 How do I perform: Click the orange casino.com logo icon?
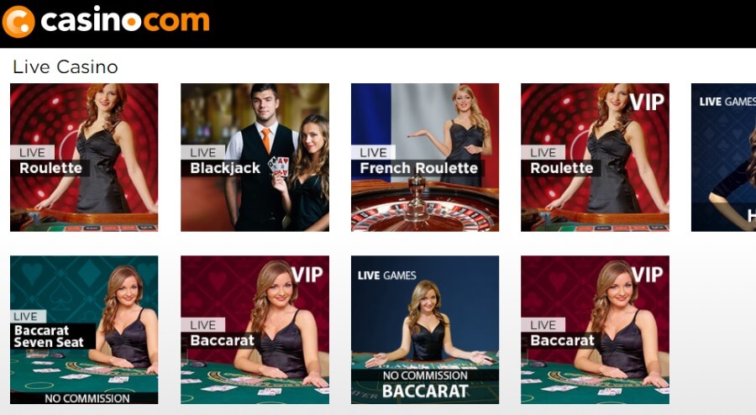pyautogui.click(x=18, y=22)
